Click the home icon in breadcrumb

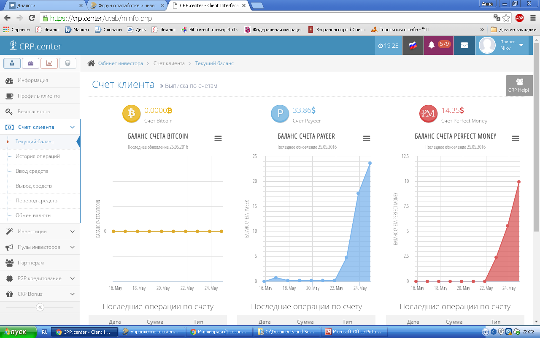pos(91,63)
